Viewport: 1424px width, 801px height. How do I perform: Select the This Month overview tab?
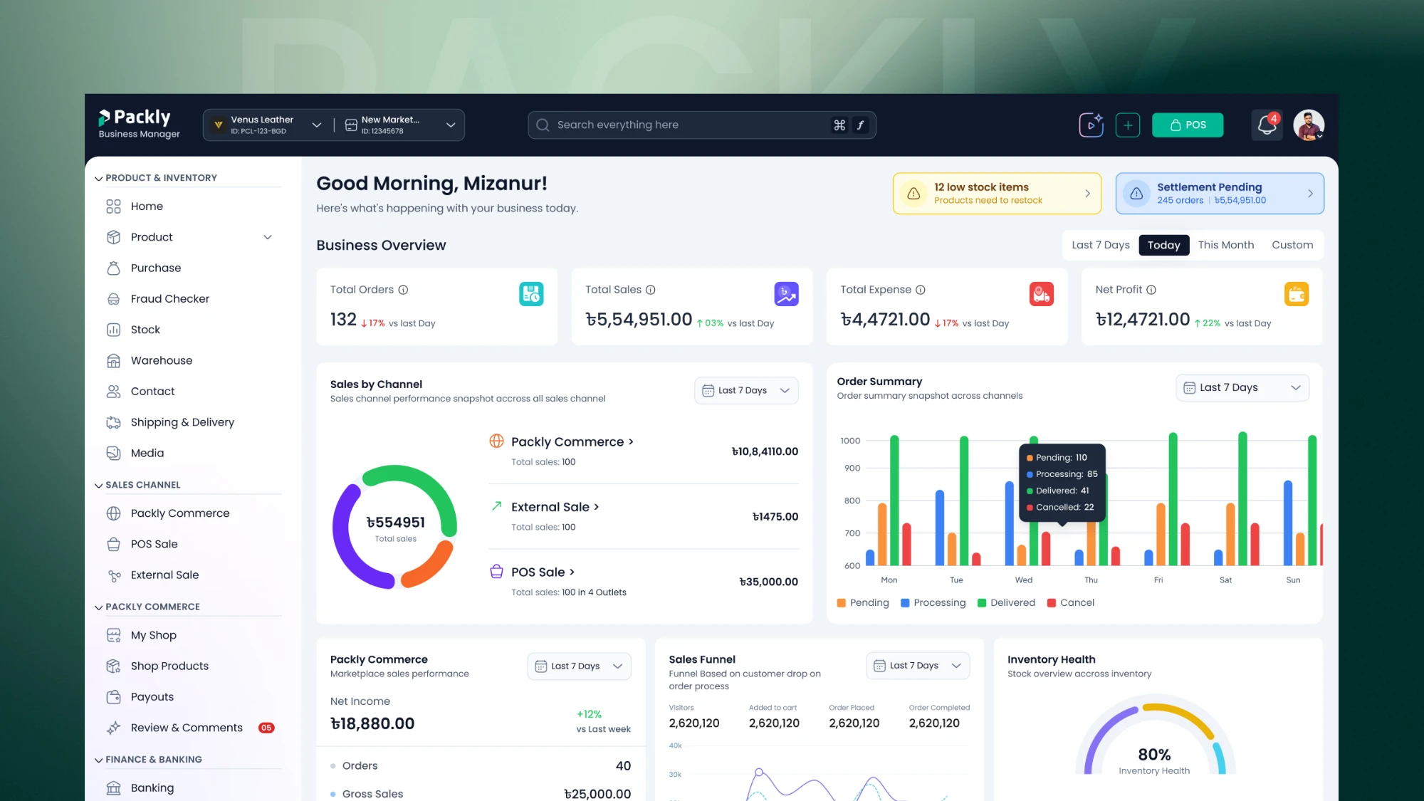pyautogui.click(x=1225, y=245)
